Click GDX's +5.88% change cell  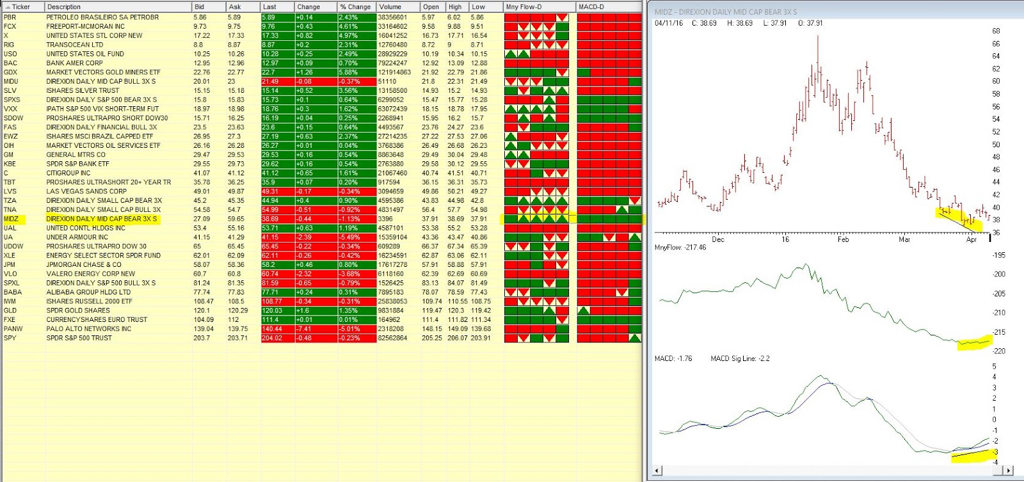357,72
